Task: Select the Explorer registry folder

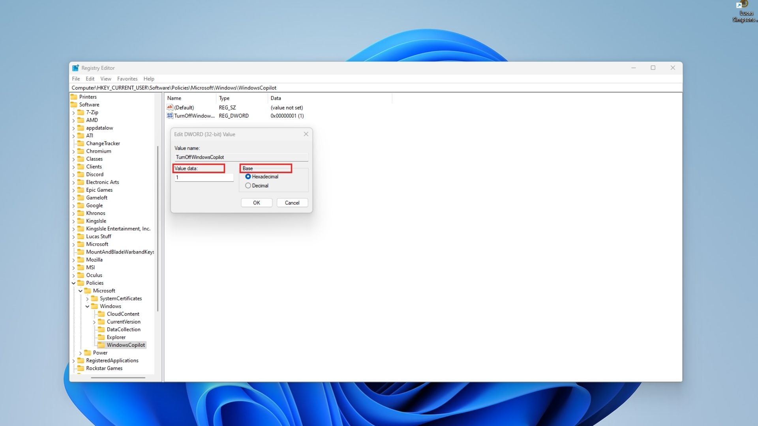Action: click(116, 336)
